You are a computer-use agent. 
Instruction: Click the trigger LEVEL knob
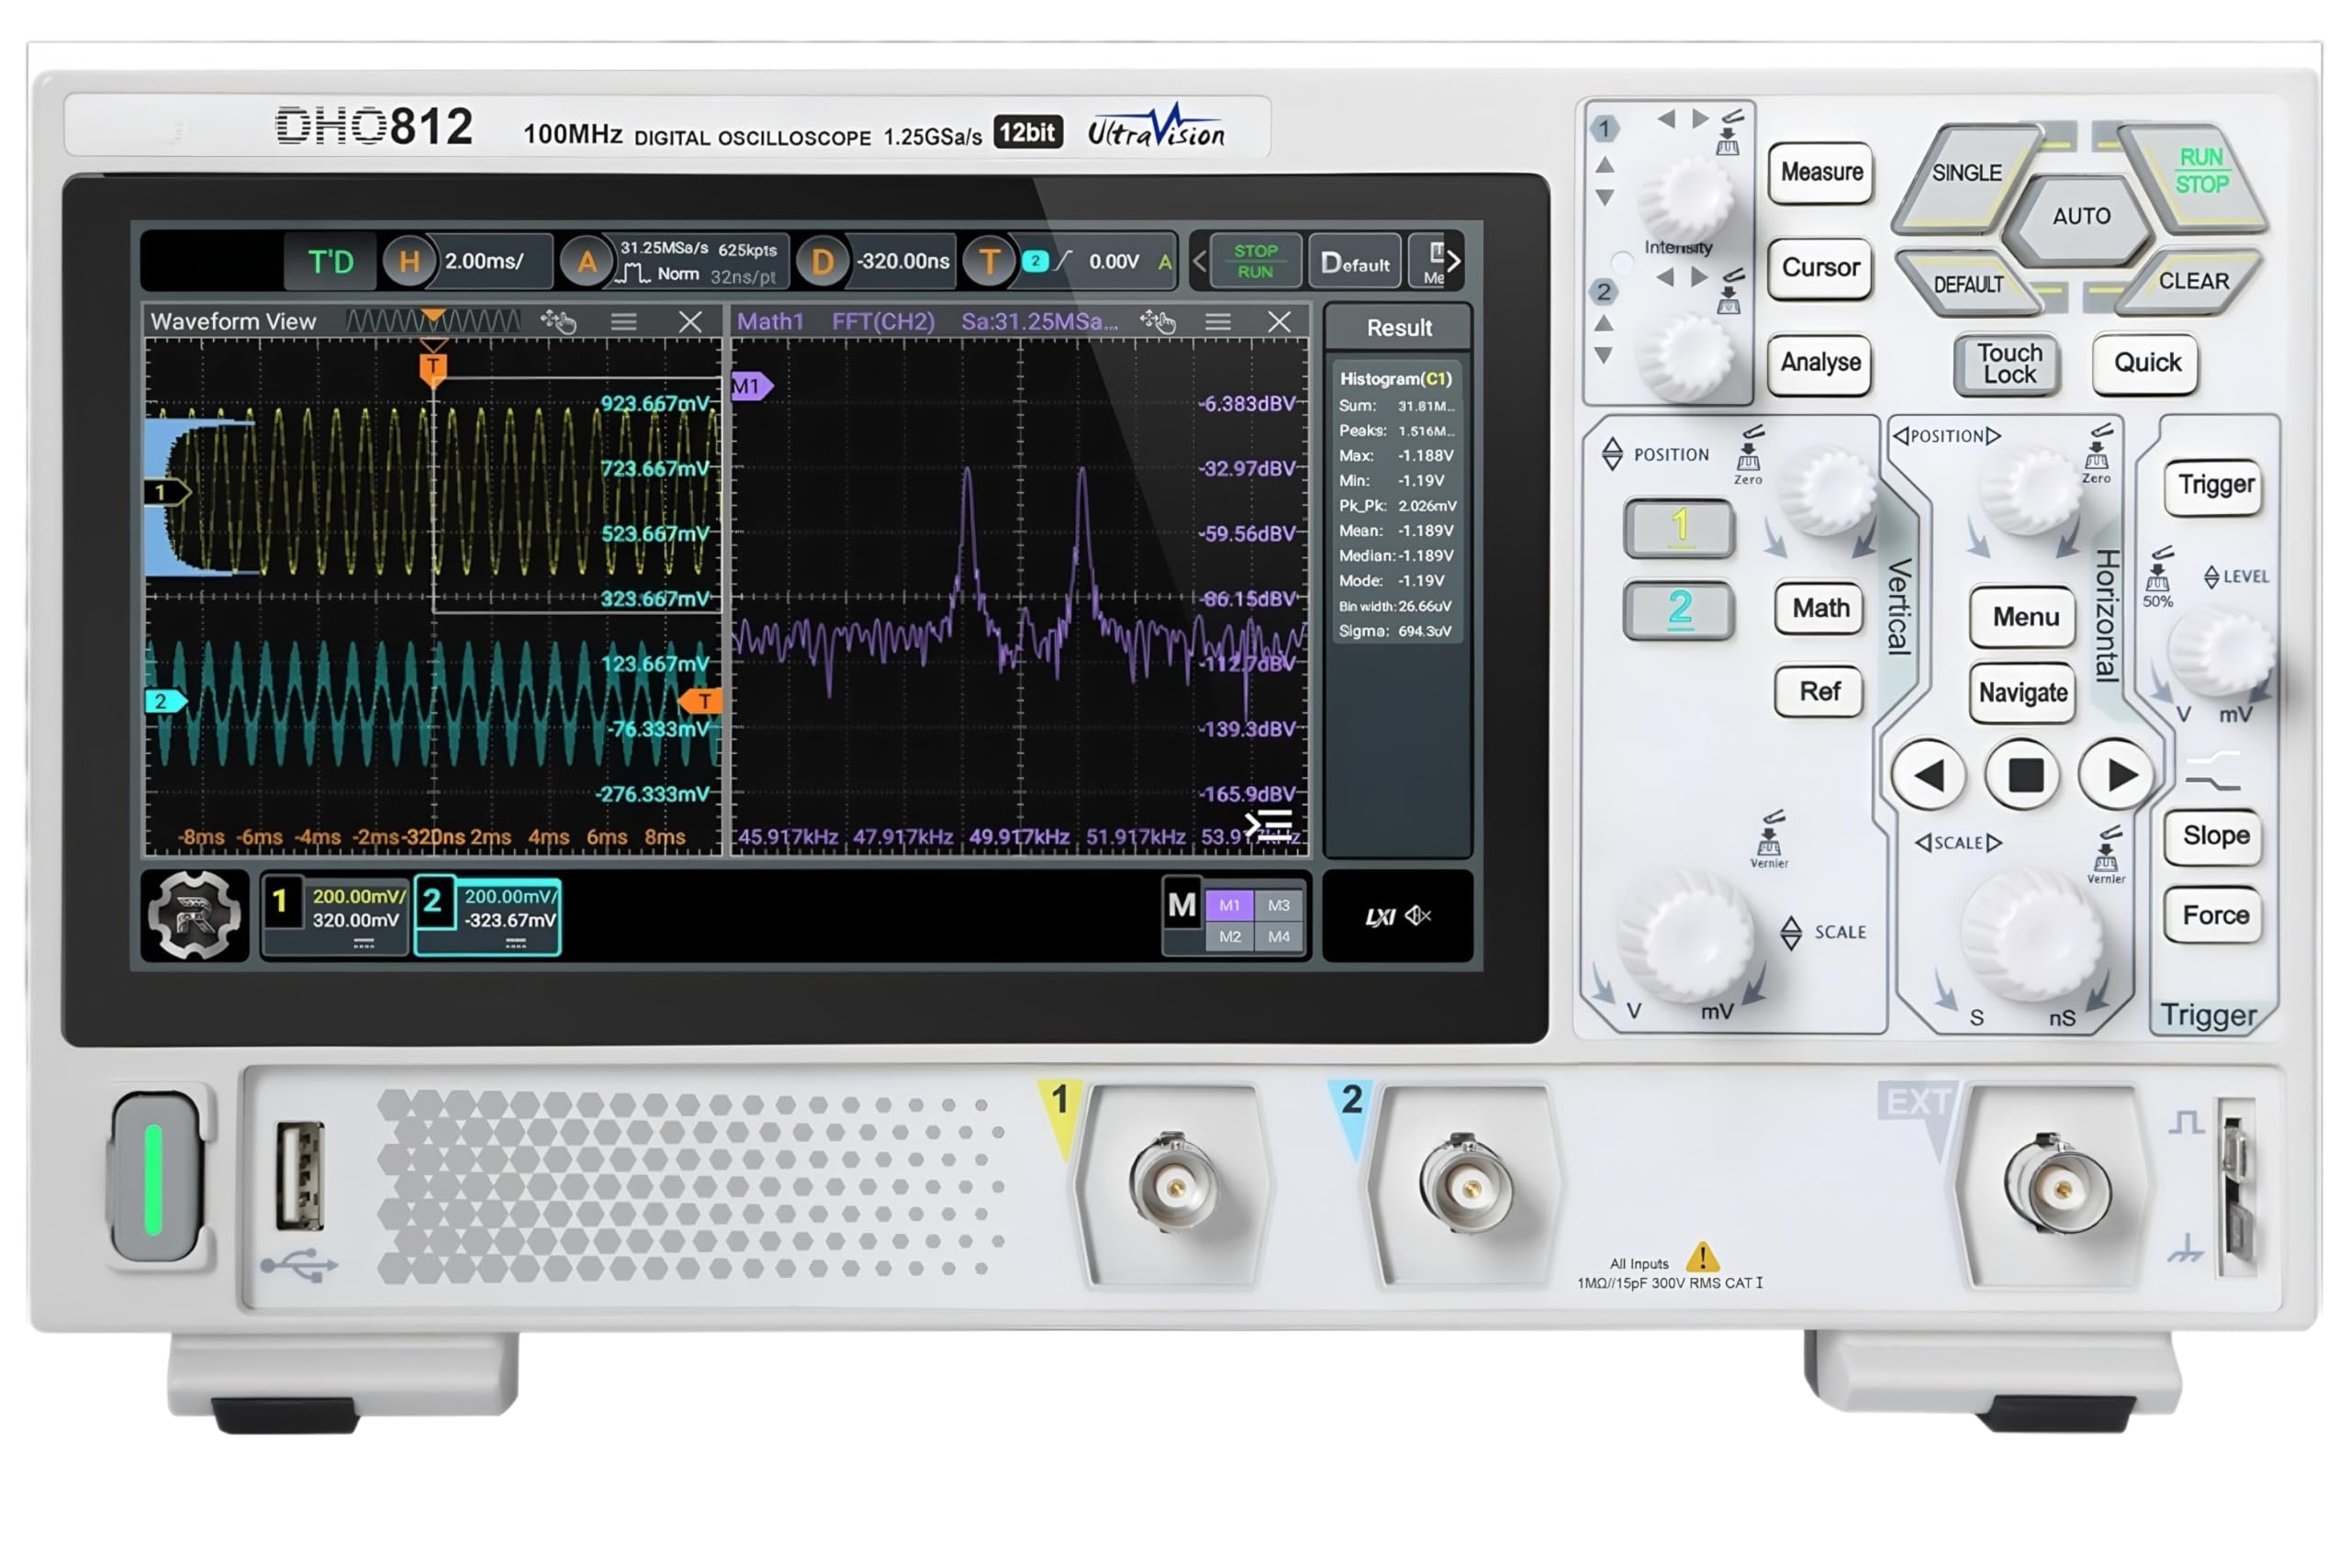coord(2222,652)
